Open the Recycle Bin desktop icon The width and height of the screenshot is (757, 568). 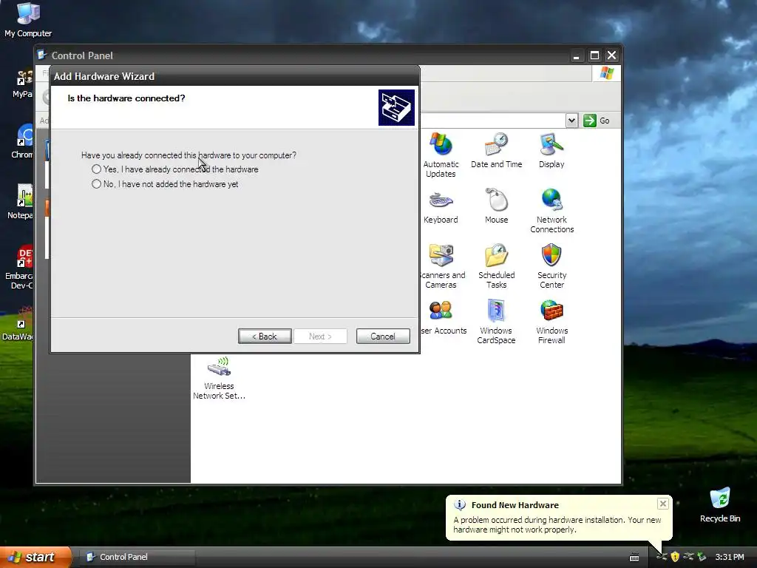(720, 504)
